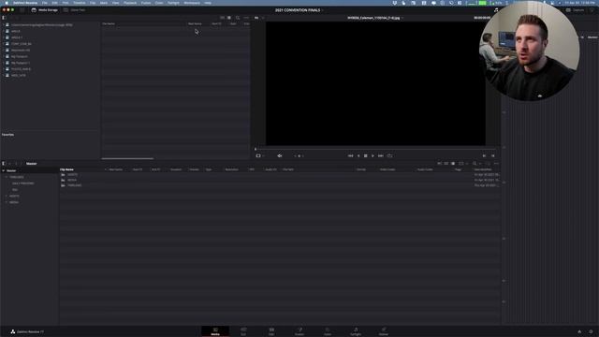
Task: Open the Fusion page
Action: pyautogui.click(x=299, y=331)
